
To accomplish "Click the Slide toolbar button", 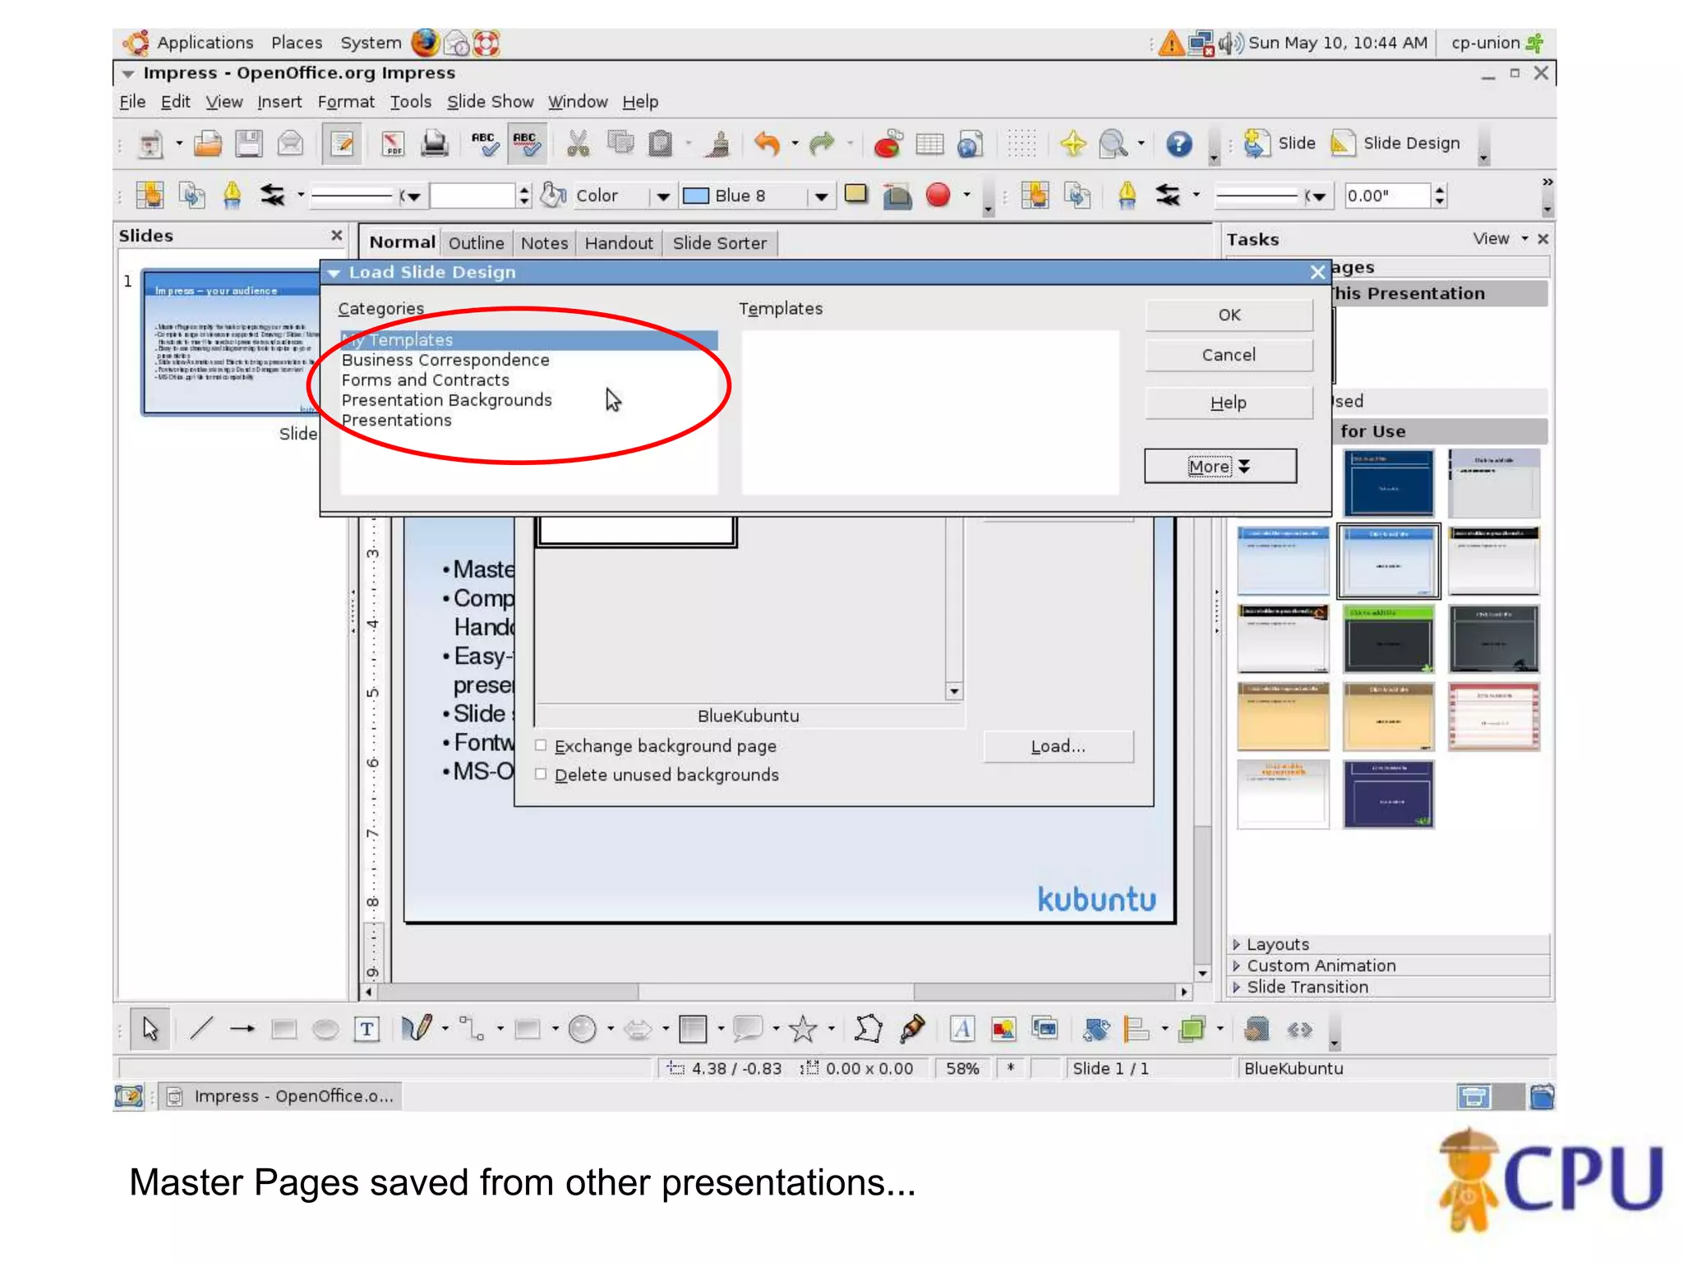I will point(1279,144).
